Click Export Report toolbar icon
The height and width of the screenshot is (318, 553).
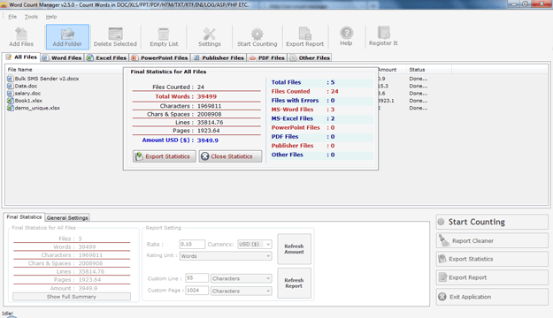[x=304, y=37]
